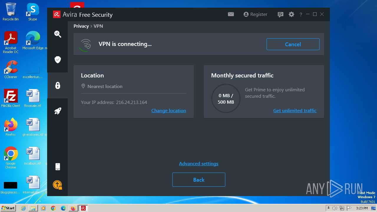The height and width of the screenshot is (212, 377).
Task: Click the VPN breadcrumb label
Action: pyautogui.click(x=98, y=26)
